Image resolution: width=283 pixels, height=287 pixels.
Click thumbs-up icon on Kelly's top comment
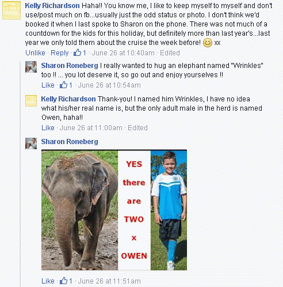click(x=77, y=52)
